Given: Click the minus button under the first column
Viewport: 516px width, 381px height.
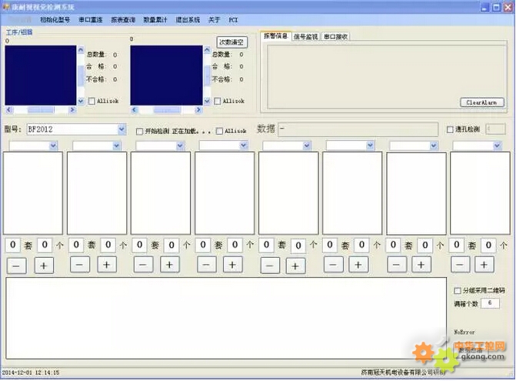Looking at the screenshot, I should 17,265.
